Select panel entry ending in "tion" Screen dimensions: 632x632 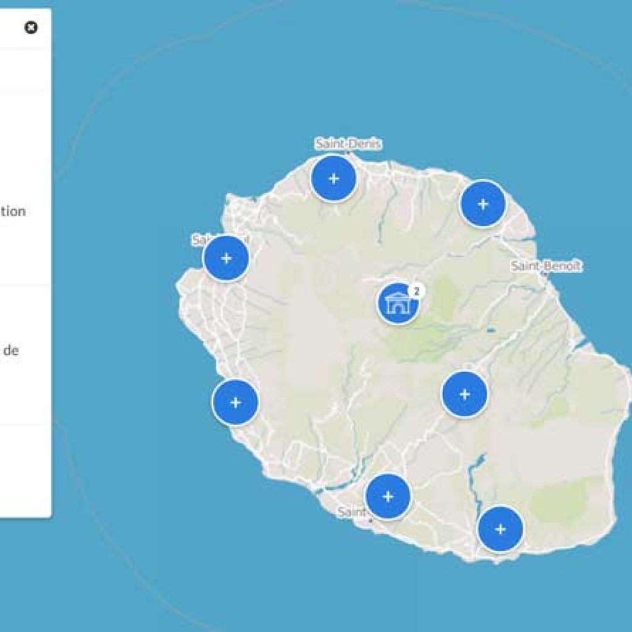(12, 212)
